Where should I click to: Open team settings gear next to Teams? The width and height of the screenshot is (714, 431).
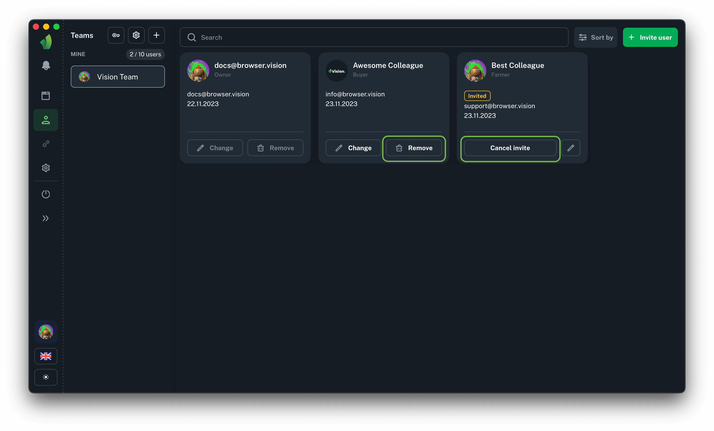pos(136,35)
